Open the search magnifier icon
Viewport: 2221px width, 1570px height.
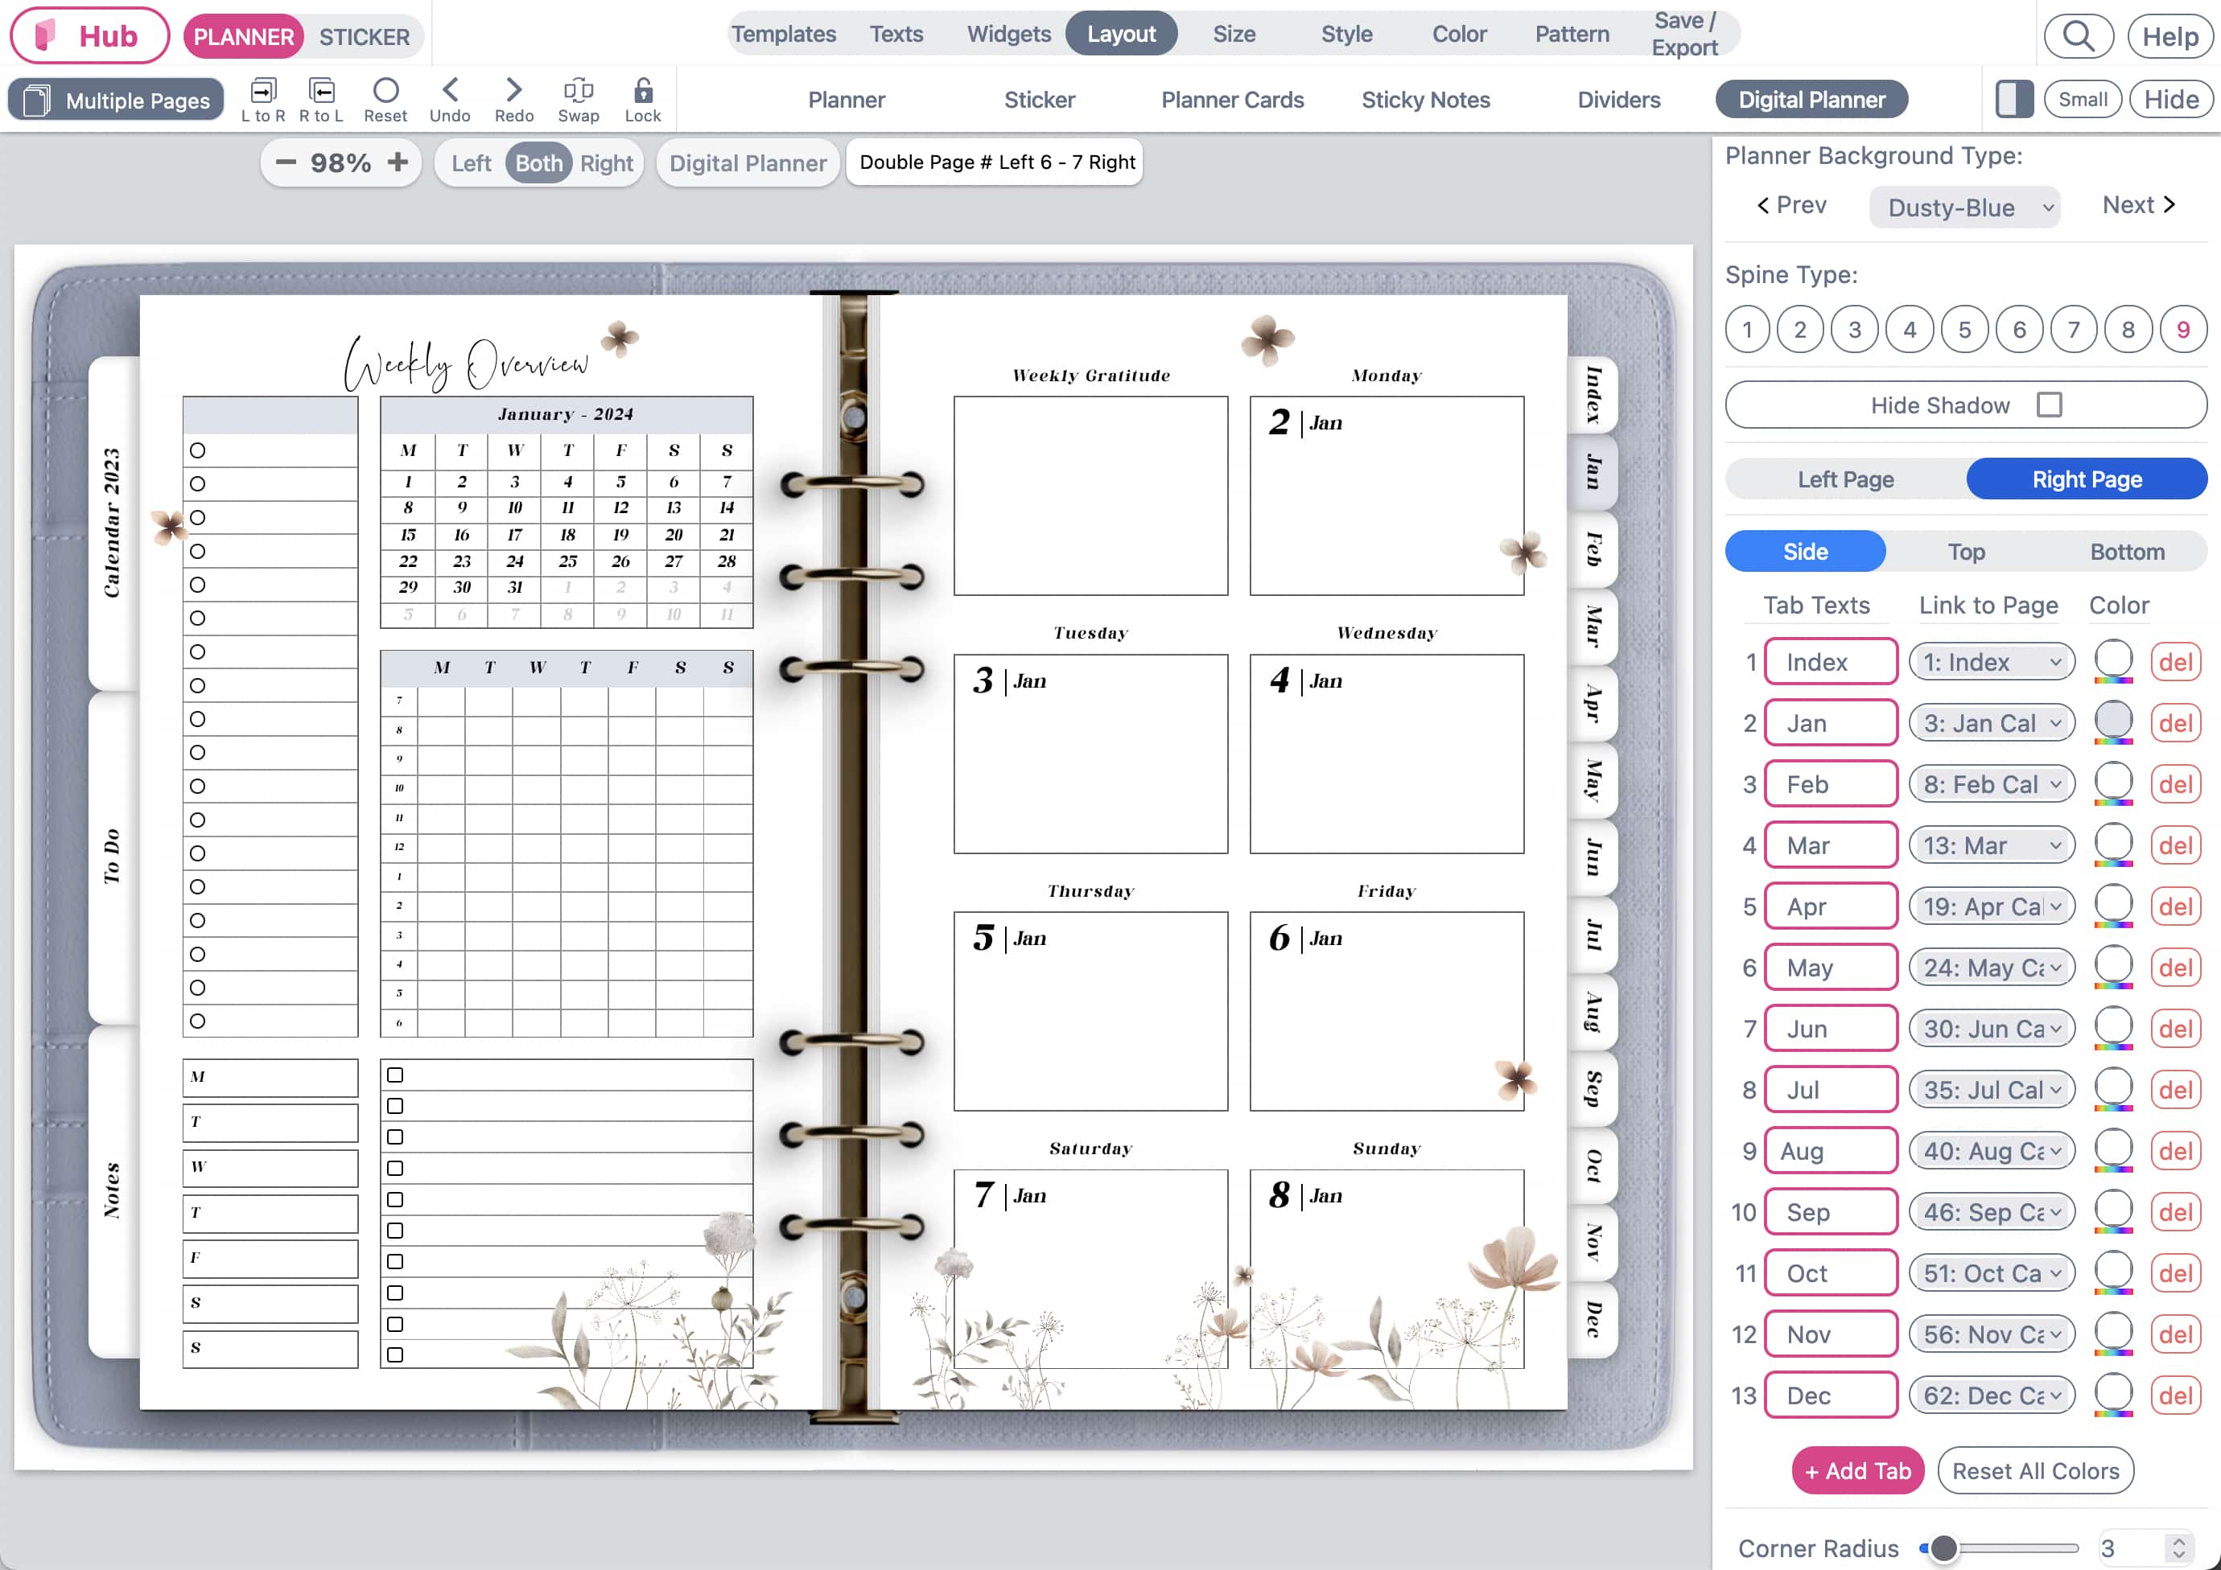coord(2078,37)
